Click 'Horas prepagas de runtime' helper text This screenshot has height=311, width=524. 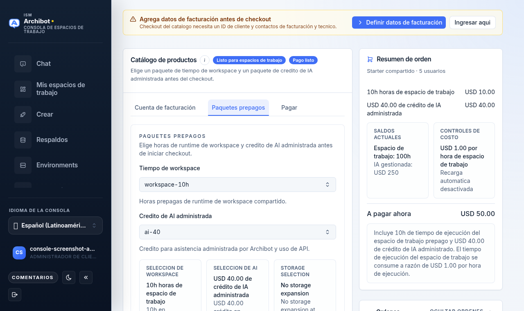pos(213,201)
